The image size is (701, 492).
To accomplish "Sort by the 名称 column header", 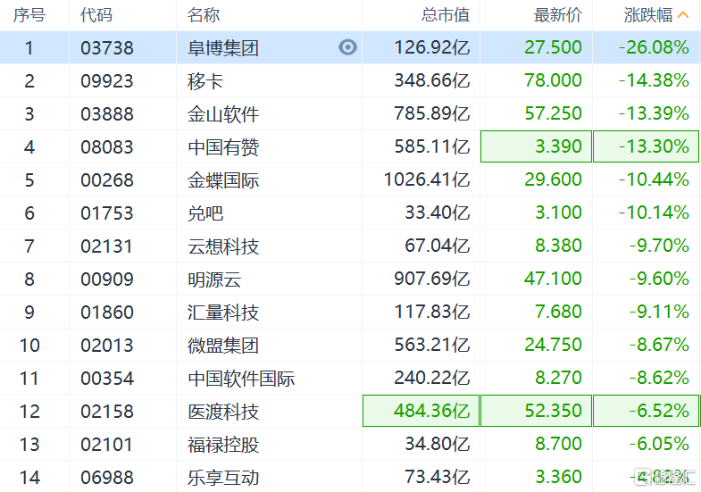I will [x=204, y=15].
